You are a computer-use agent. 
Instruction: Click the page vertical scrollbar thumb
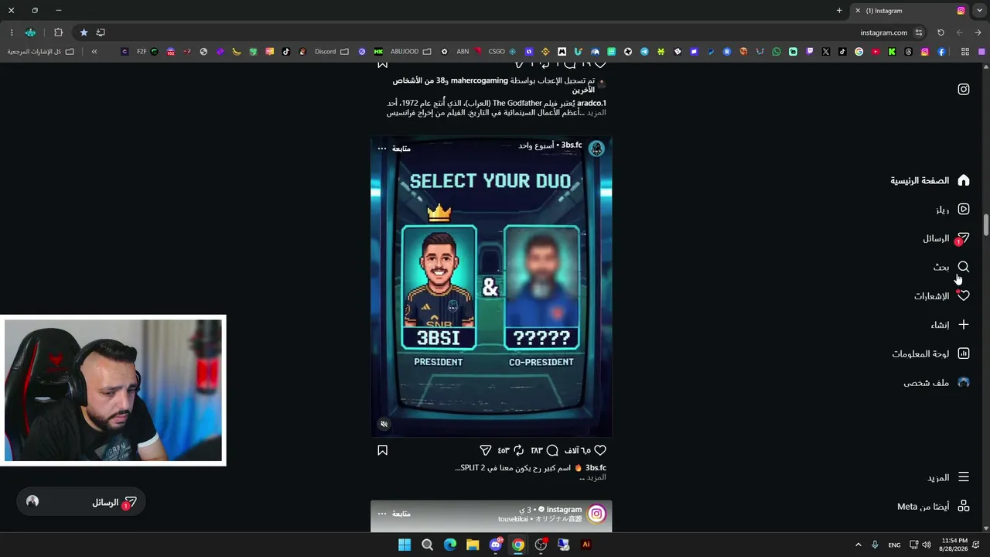point(986,224)
